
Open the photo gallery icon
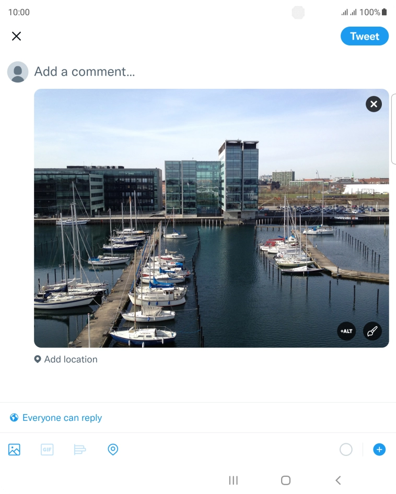[14, 450]
